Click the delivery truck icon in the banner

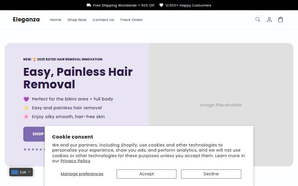(x=89, y=5)
